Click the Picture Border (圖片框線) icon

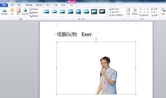click(110, 9)
